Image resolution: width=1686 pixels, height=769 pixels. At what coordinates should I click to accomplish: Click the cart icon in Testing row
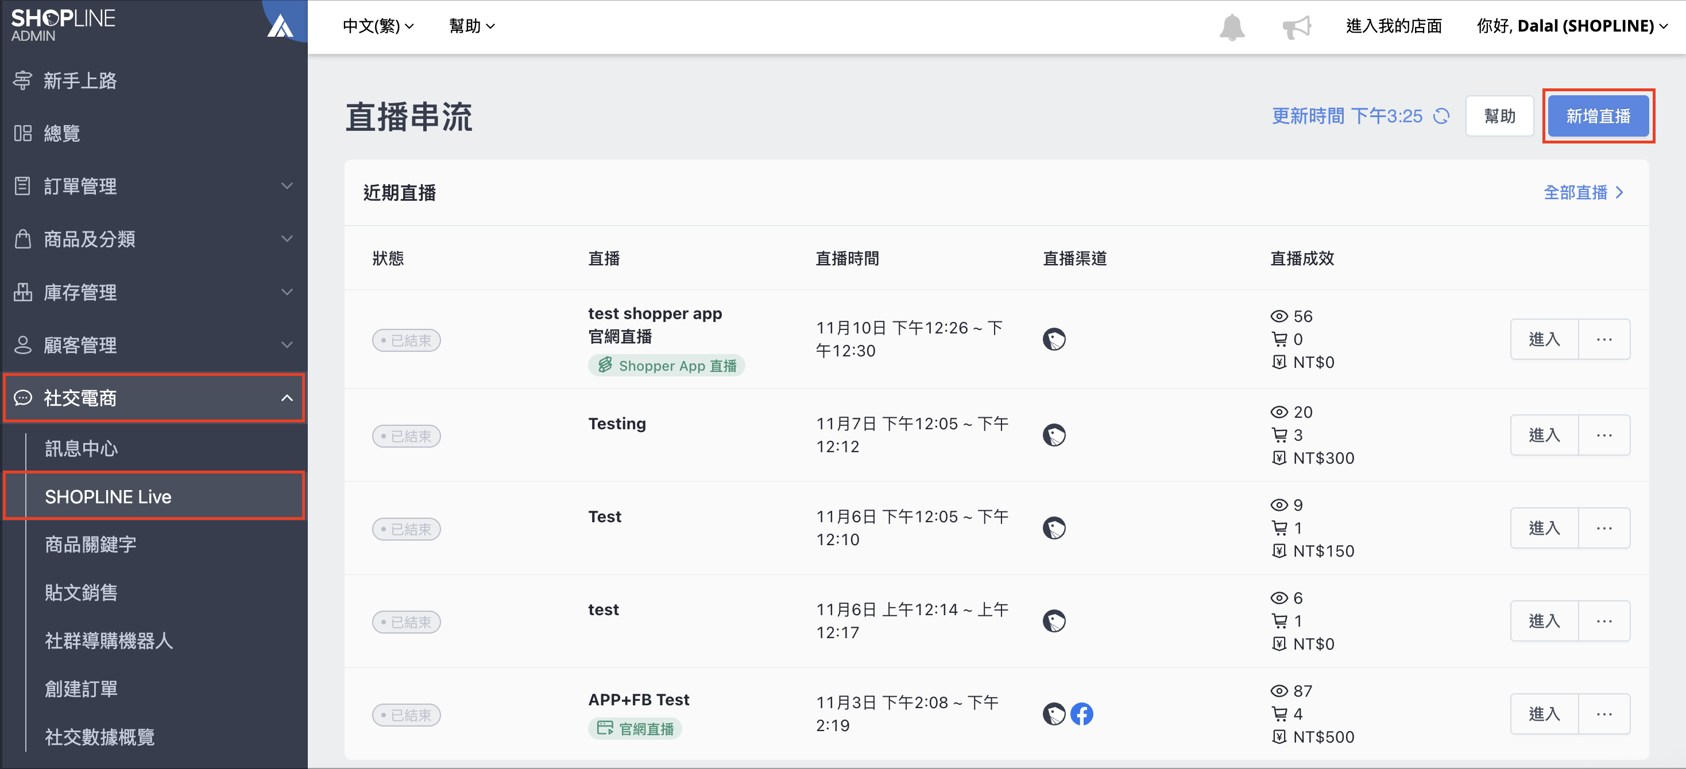pyautogui.click(x=1279, y=435)
